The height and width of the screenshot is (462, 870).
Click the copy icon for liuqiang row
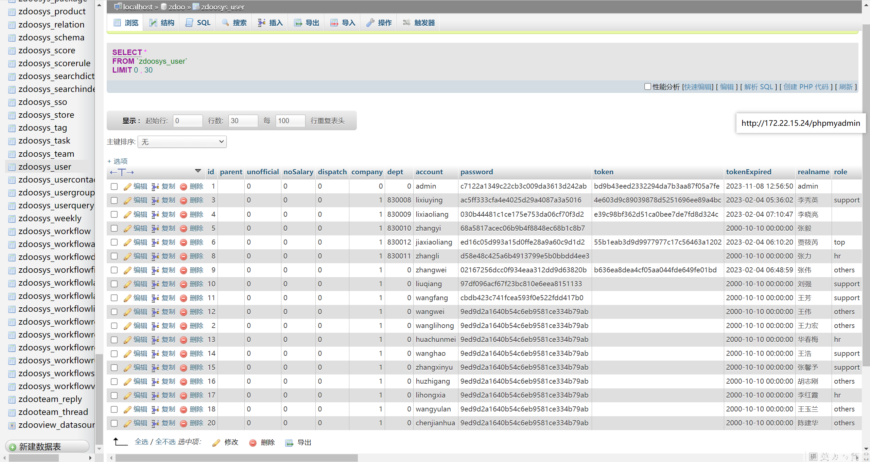(x=155, y=284)
